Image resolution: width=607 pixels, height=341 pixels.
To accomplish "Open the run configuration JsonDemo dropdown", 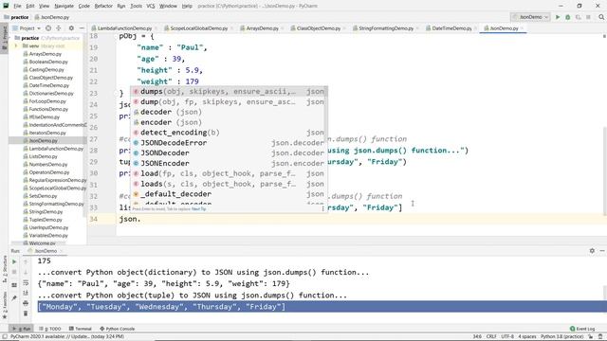I will point(530,17).
